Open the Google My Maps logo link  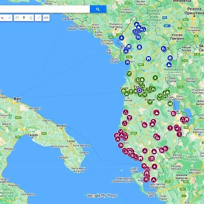click(102, 195)
